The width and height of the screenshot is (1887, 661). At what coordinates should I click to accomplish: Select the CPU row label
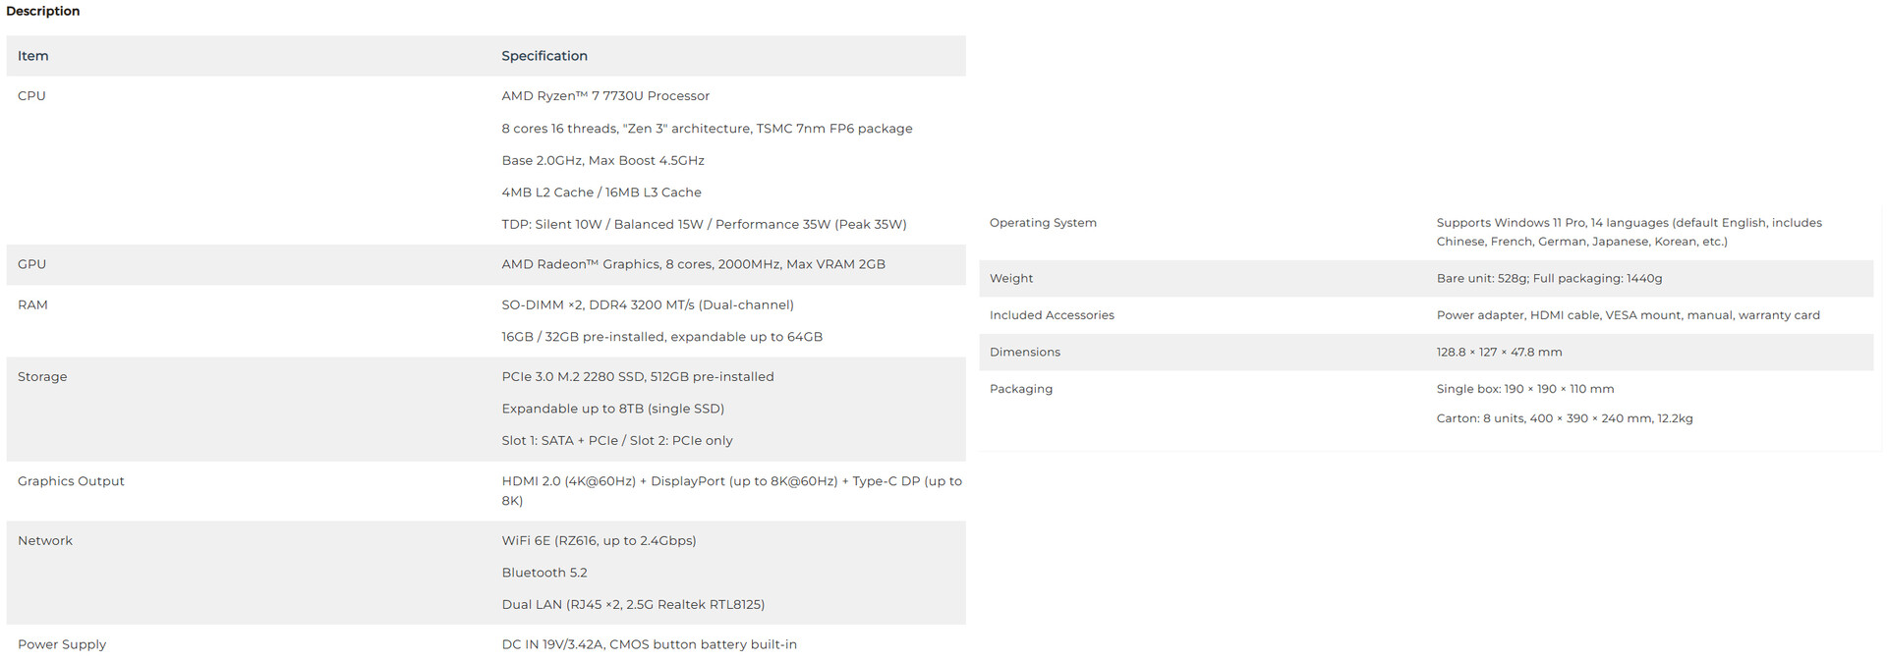point(31,96)
